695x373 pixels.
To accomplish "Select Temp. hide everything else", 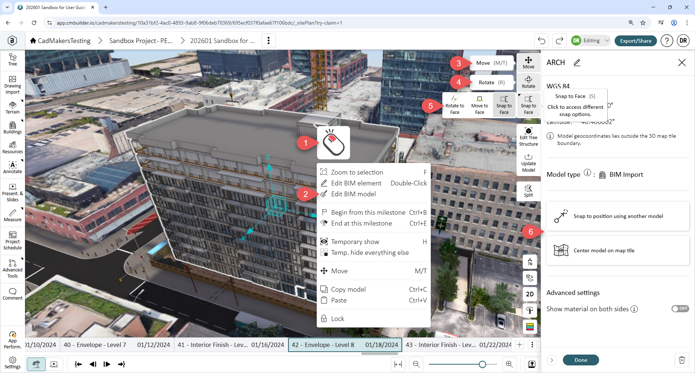I will (374, 253).
